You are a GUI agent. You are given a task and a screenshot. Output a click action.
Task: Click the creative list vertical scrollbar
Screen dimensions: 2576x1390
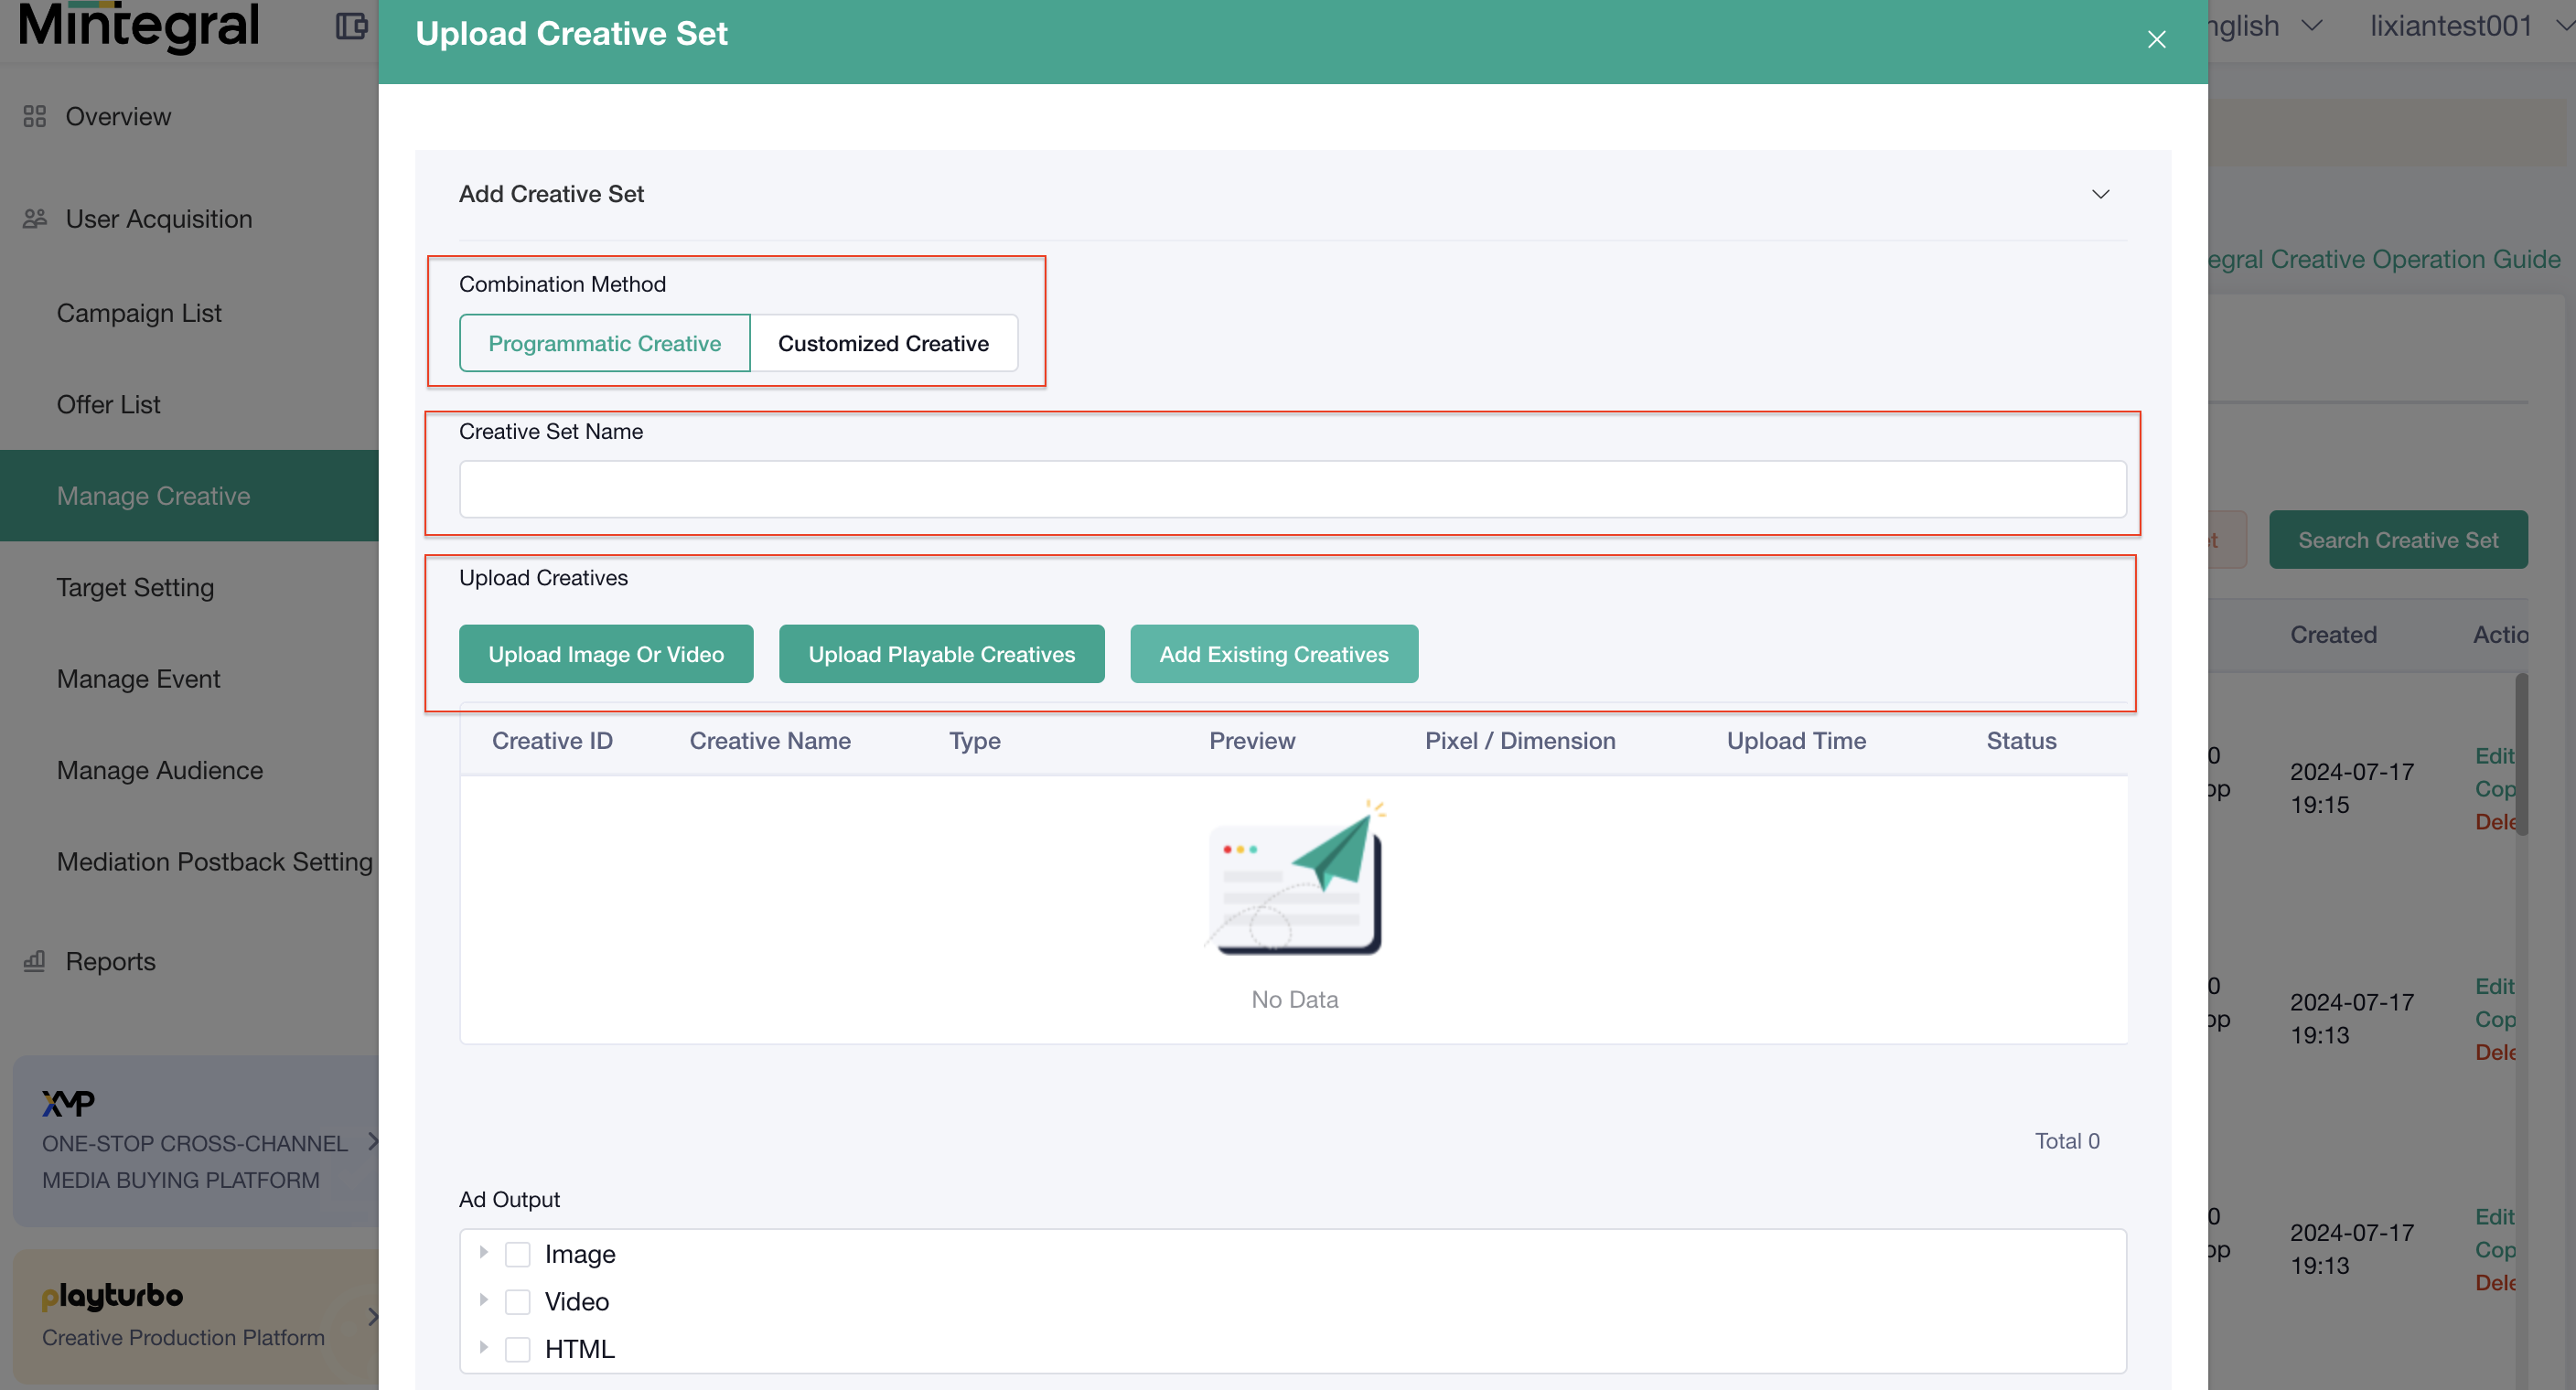[2521, 755]
